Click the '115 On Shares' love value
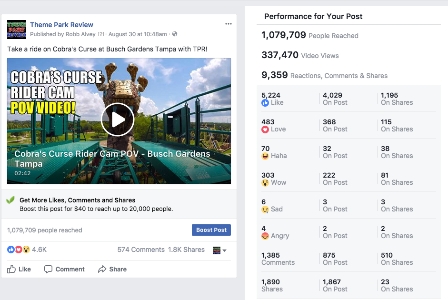The width and height of the screenshot is (448, 300). pyautogui.click(x=397, y=125)
